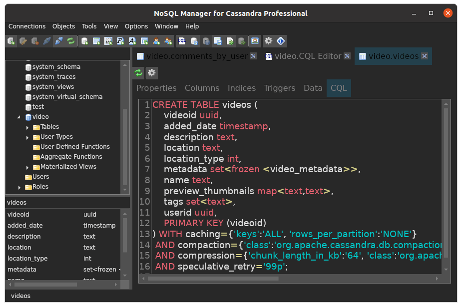This screenshot has height=307, width=462.
Task: Open the Connections menu
Action: pos(27,26)
